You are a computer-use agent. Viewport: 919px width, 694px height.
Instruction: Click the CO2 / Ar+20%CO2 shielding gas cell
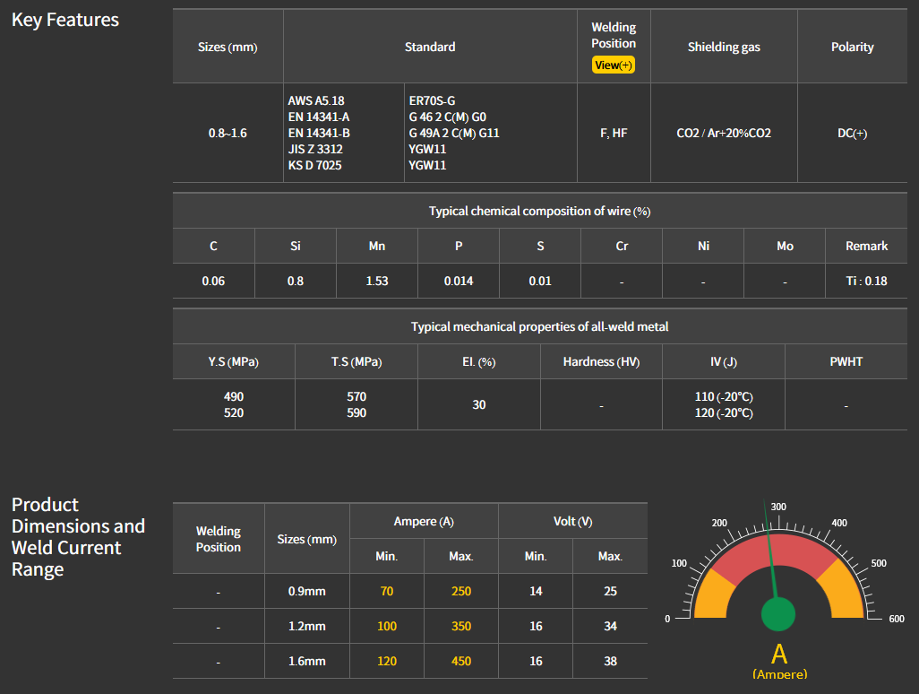724,133
